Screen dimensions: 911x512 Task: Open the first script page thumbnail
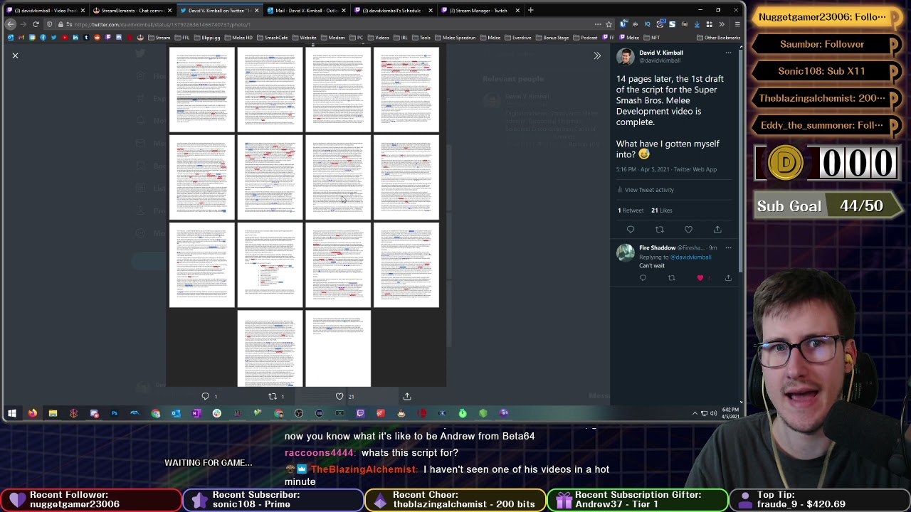201,90
